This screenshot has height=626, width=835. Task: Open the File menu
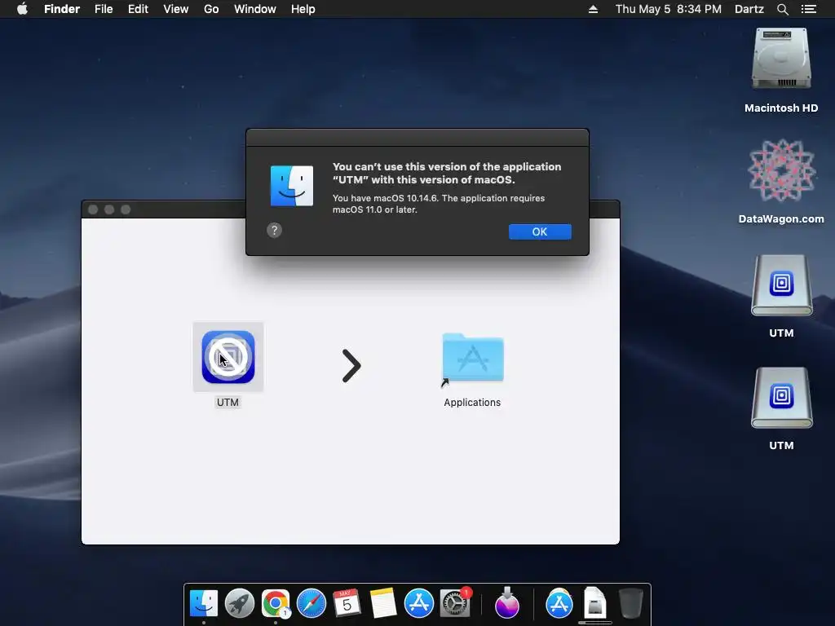point(104,9)
